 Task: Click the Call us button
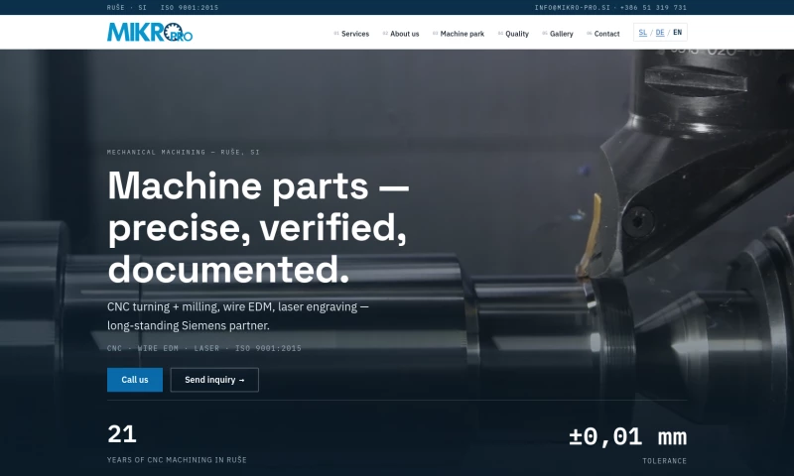click(x=135, y=380)
